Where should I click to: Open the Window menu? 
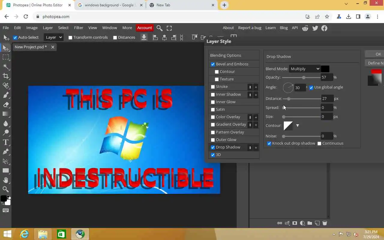pos(109,28)
